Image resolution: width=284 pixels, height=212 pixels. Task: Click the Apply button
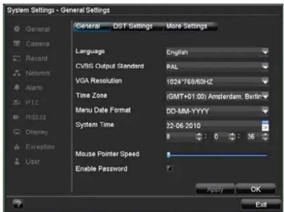click(x=215, y=189)
